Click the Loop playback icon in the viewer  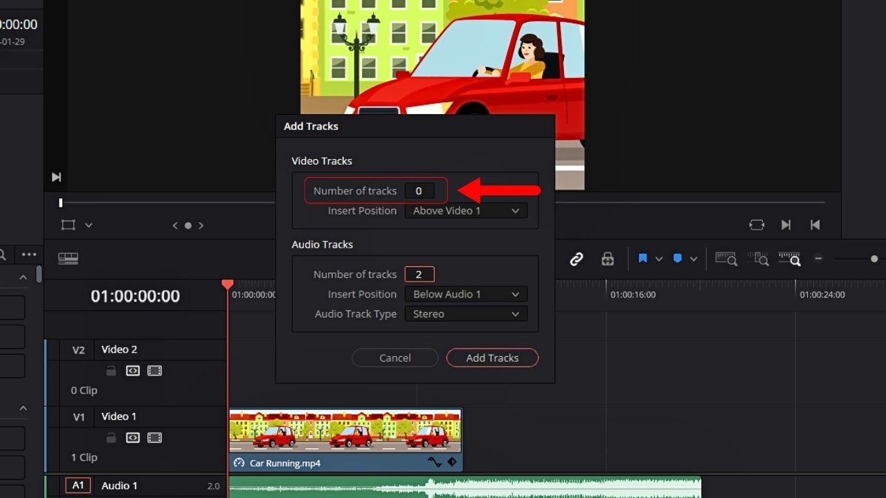757,225
